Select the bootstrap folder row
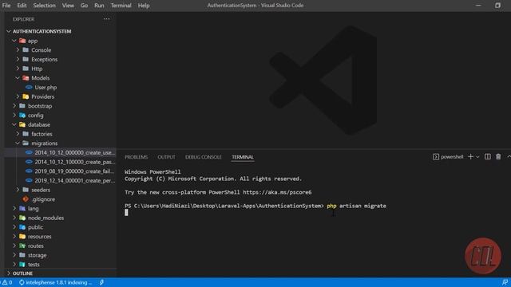The width and height of the screenshot is (511, 287). (61, 106)
